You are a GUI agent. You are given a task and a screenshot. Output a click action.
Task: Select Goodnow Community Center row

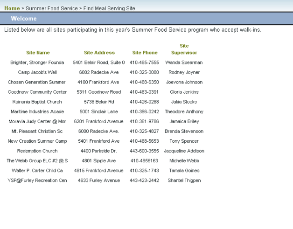pos(37,92)
